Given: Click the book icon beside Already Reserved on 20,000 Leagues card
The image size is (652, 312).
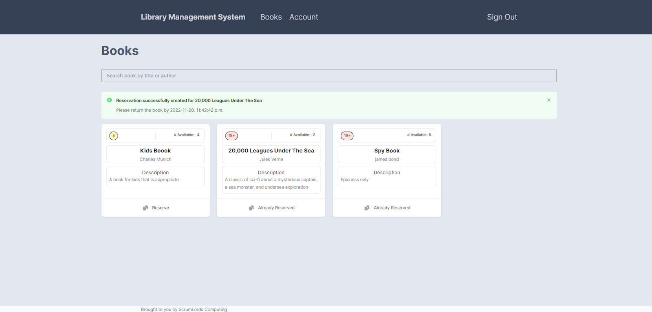Looking at the screenshot, I should 251,208.
